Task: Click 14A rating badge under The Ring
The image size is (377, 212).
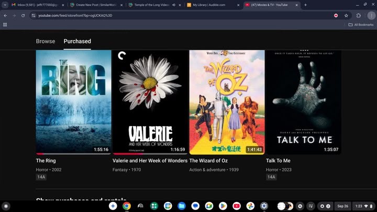Action: pyautogui.click(x=41, y=177)
